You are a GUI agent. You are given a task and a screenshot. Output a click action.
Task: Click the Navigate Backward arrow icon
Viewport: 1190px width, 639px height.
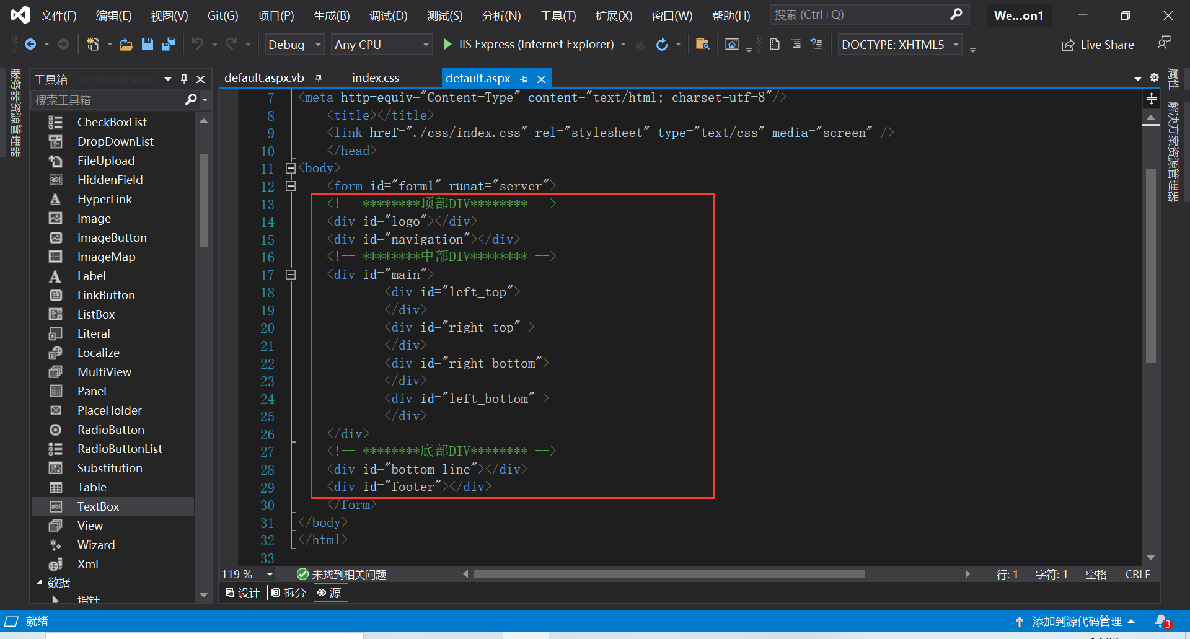pyautogui.click(x=30, y=44)
